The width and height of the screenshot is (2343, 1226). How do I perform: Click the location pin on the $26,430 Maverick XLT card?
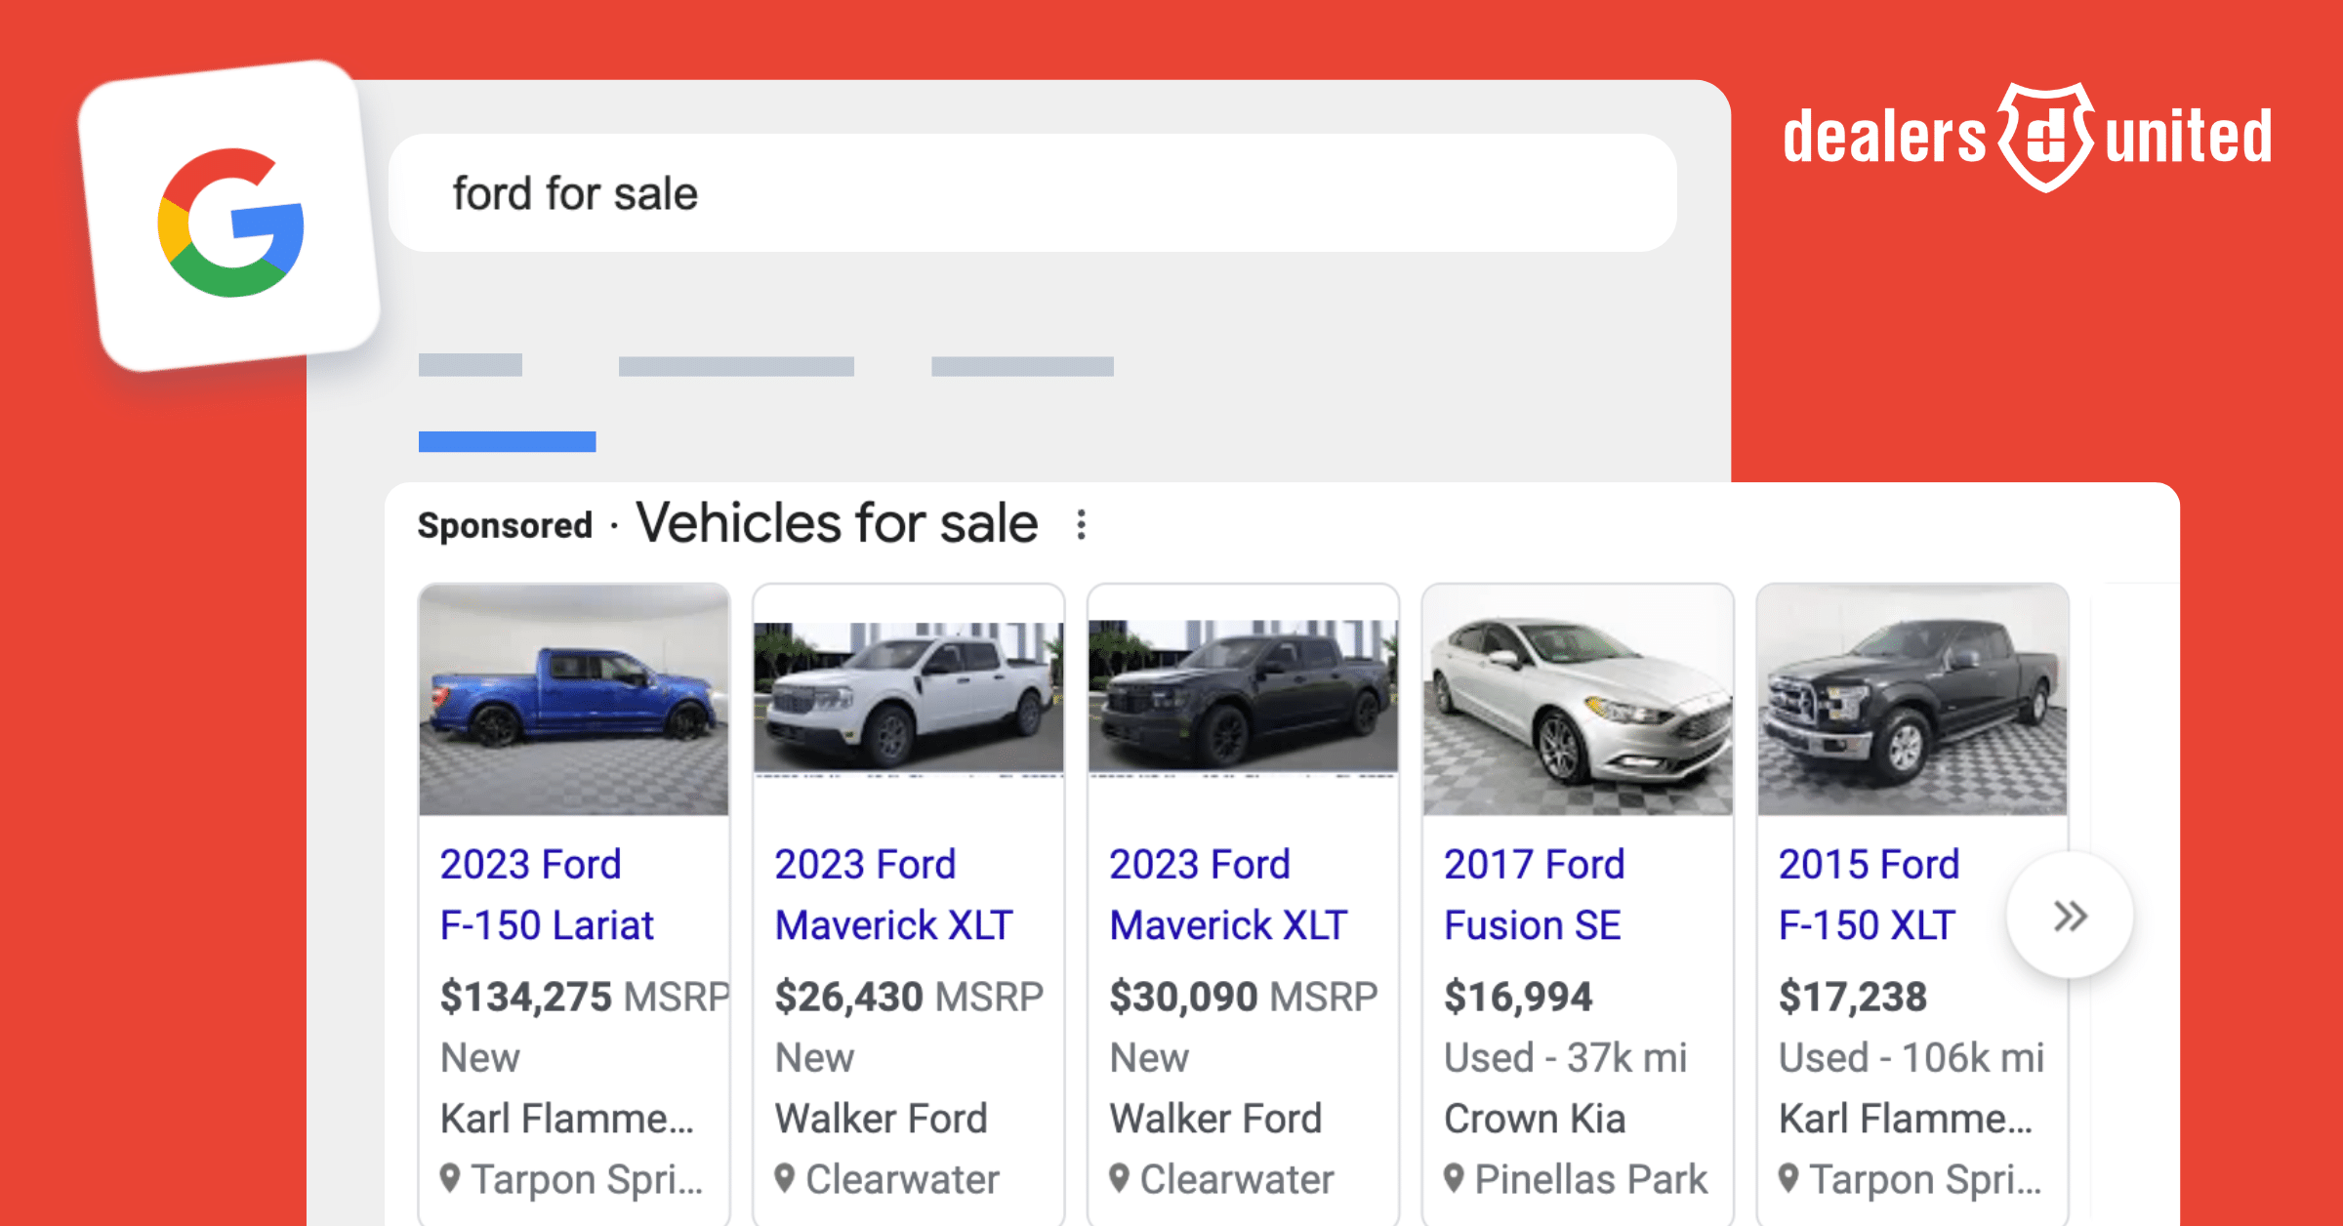tap(785, 1179)
